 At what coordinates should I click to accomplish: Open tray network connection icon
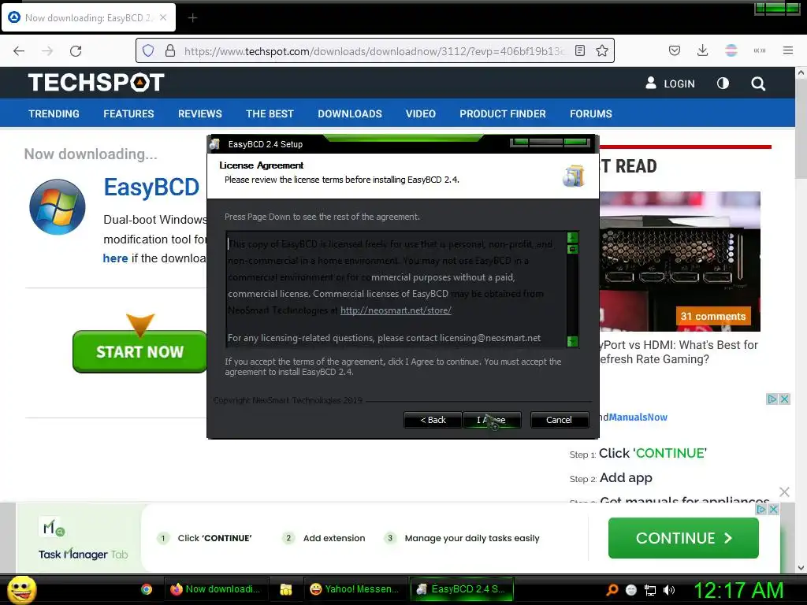(650, 590)
